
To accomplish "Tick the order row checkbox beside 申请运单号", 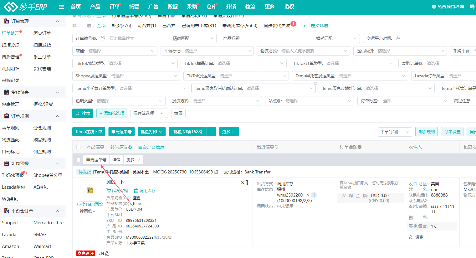I will [79, 160].
